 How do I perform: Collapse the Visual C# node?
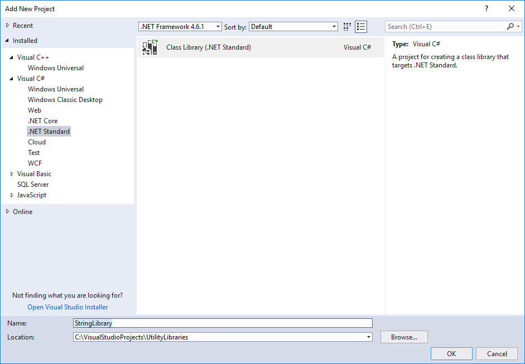(x=12, y=78)
